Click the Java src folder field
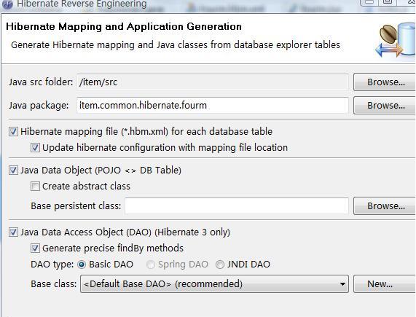 (213, 82)
